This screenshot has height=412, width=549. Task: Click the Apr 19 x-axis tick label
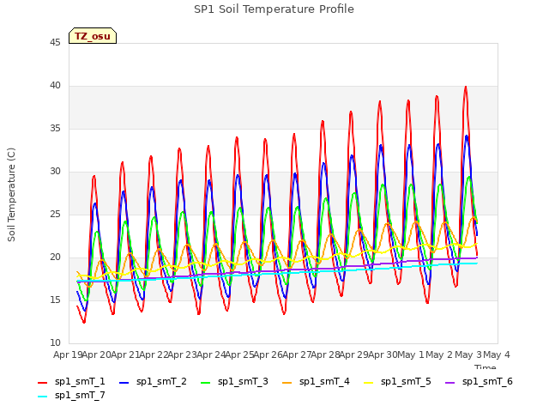(x=68, y=354)
